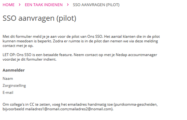Click the example mailadres2@nomail.com text
This screenshot has width=187, height=120.
(x=90, y=109)
